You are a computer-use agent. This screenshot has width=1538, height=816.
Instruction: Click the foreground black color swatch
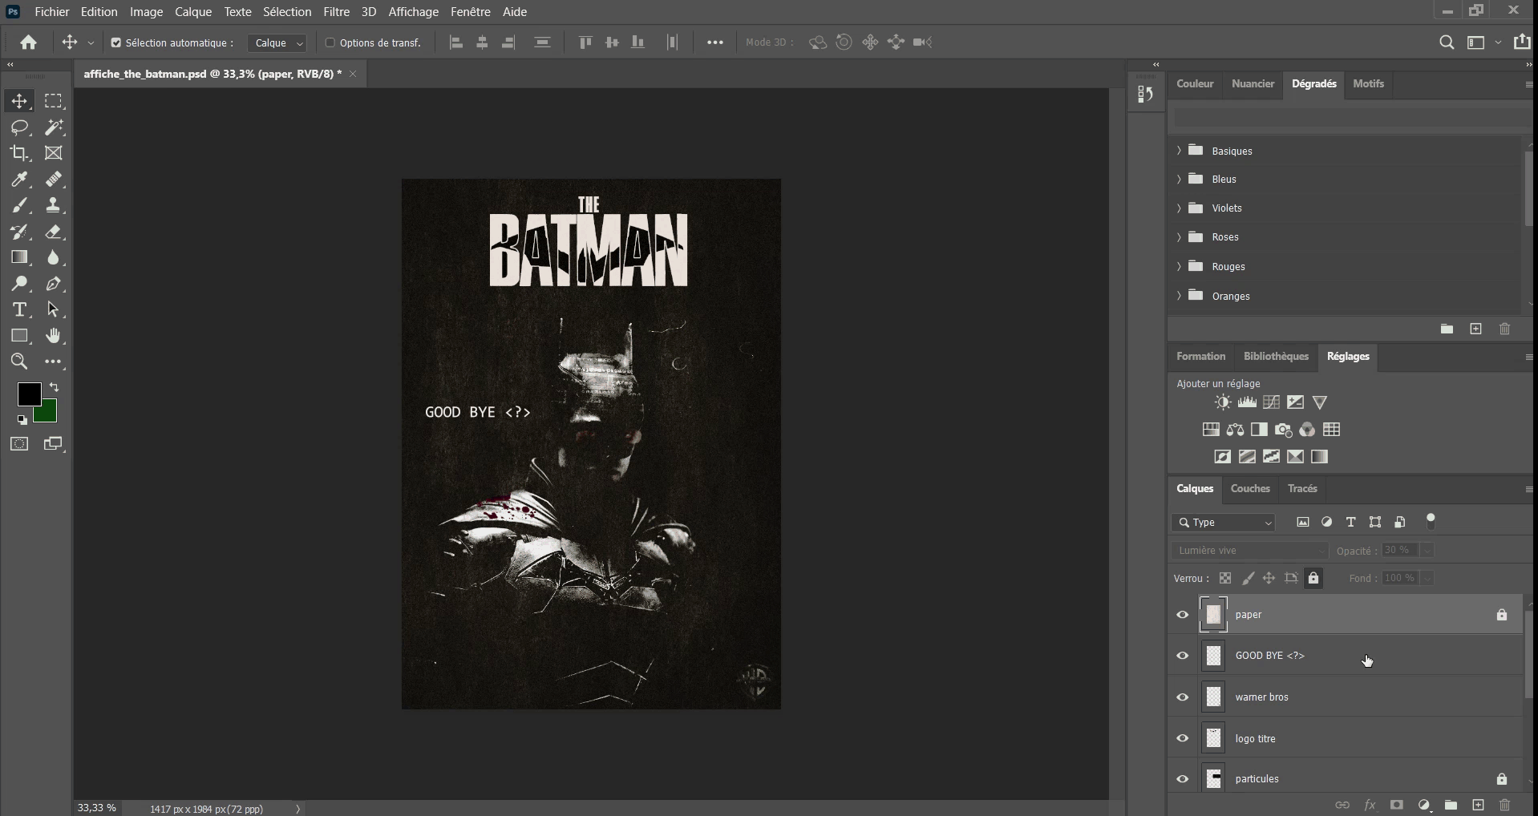click(x=30, y=394)
